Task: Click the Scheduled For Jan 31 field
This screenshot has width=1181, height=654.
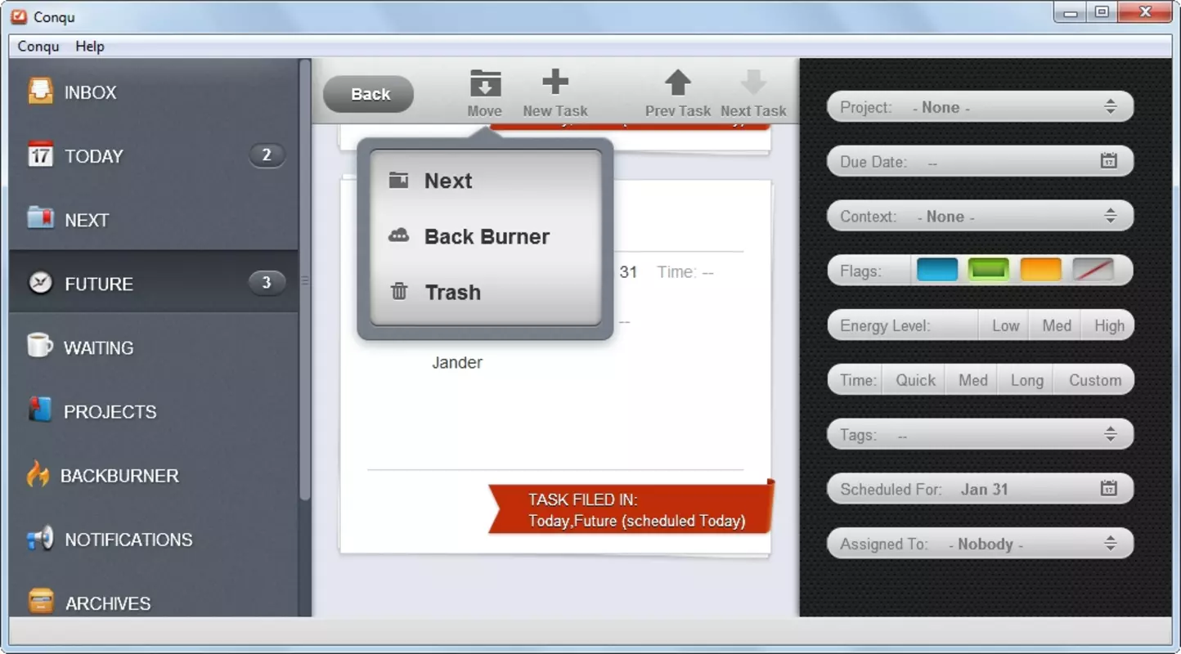Action: [x=981, y=489]
